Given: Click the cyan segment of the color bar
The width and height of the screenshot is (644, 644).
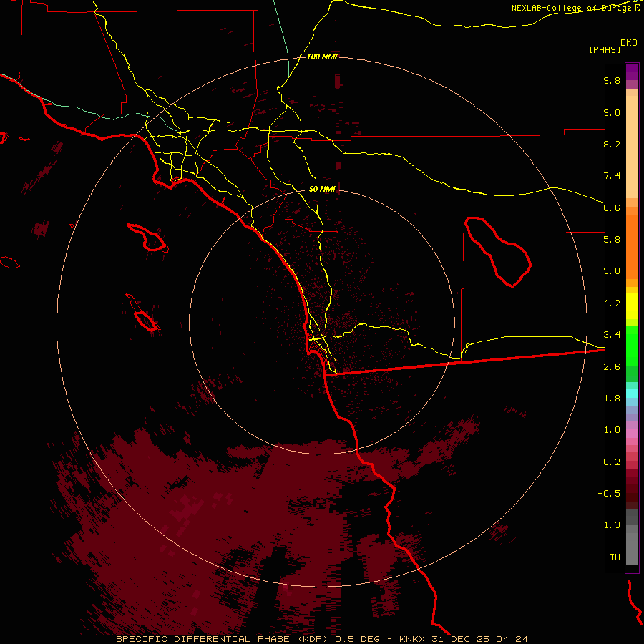Looking at the screenshot, I should tap(632, 394).
